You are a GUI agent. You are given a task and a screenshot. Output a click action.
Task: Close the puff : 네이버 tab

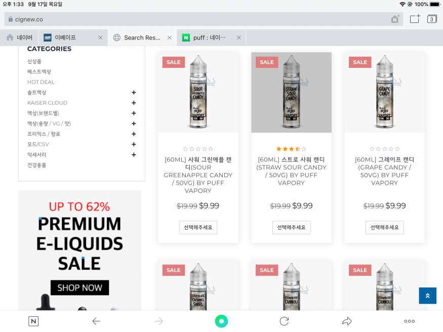tap(239, 37)
